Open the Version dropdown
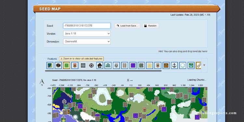This screenshot has height=122, width=244. 87,34
